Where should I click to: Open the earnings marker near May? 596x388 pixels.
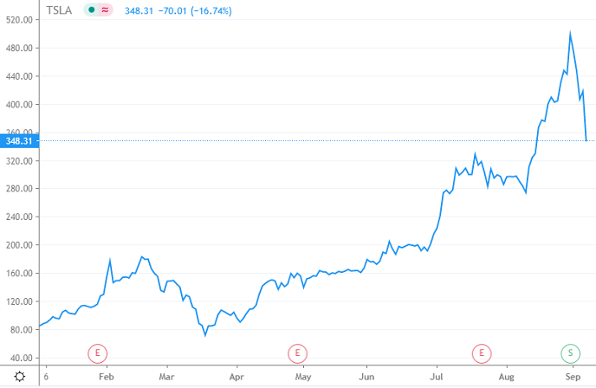pos(297,353)
